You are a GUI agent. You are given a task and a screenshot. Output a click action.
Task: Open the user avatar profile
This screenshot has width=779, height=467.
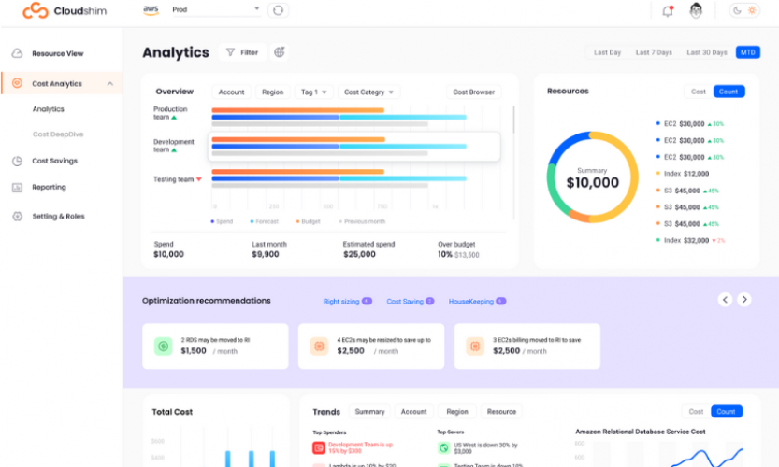[696, 10]
